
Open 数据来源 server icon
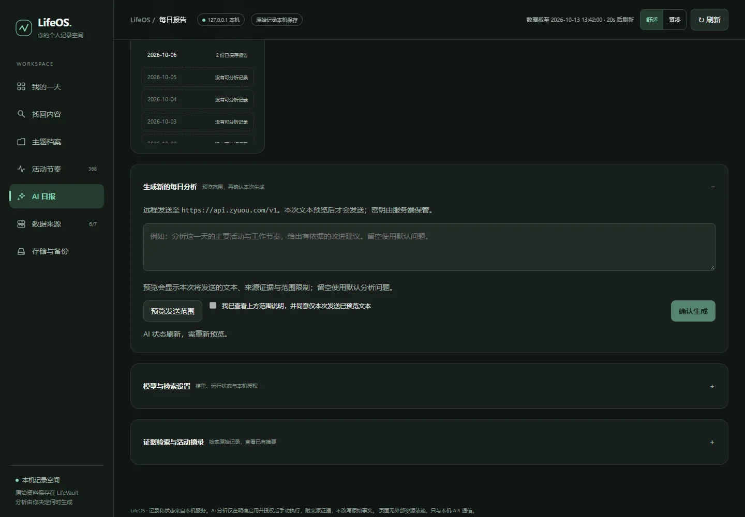click(21, 223)
